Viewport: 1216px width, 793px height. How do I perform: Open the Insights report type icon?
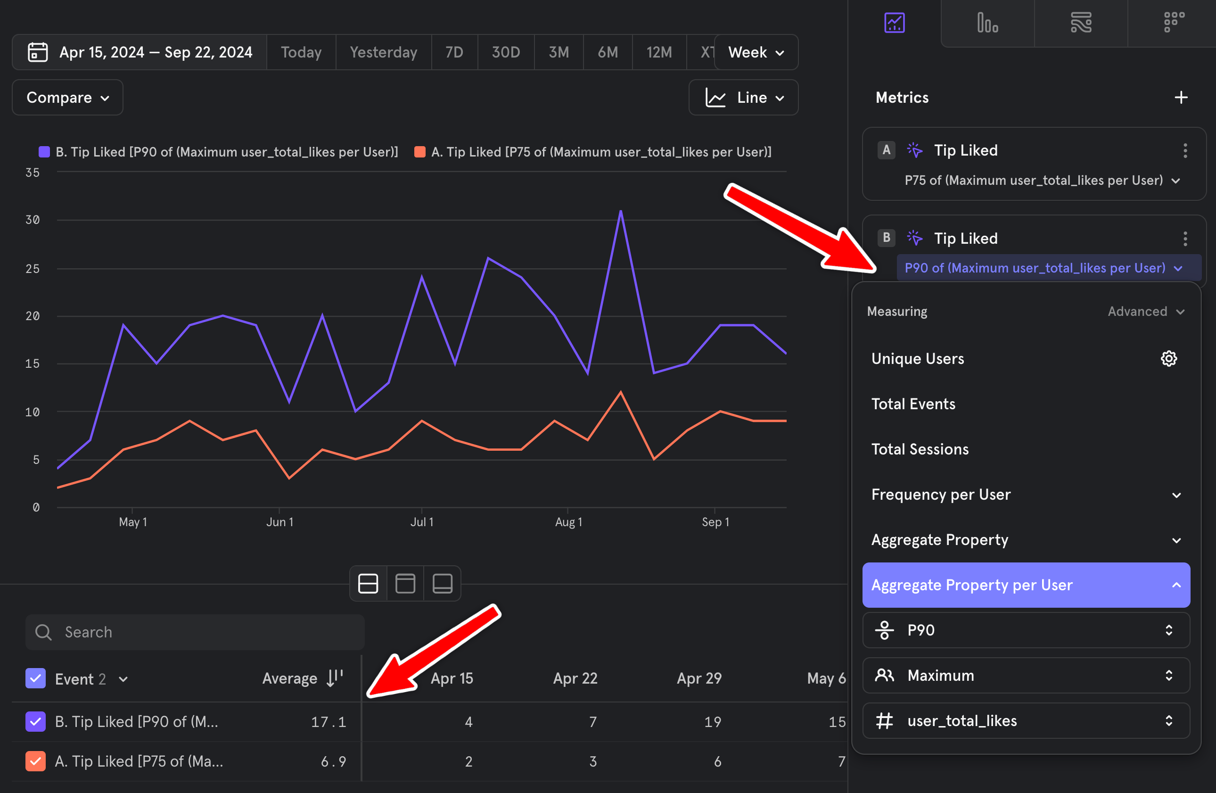pos(894,23)
